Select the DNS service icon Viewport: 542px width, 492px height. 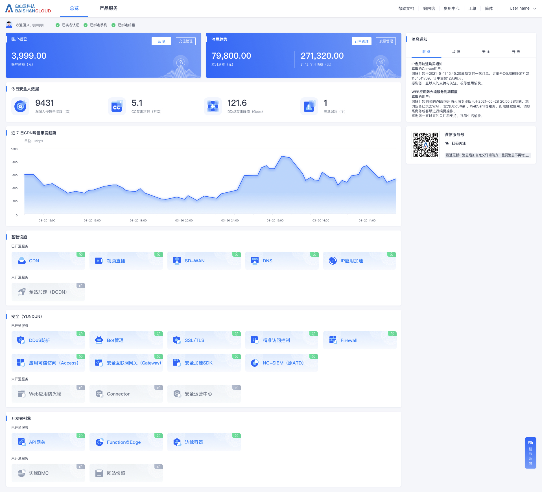(x=255, y=260)
